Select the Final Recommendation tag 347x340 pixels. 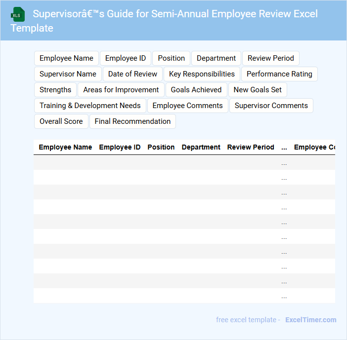pyautogui.click(x=132, y=121)
